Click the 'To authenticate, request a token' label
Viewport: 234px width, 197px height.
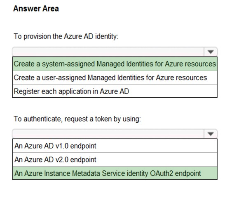coord(77,119)
